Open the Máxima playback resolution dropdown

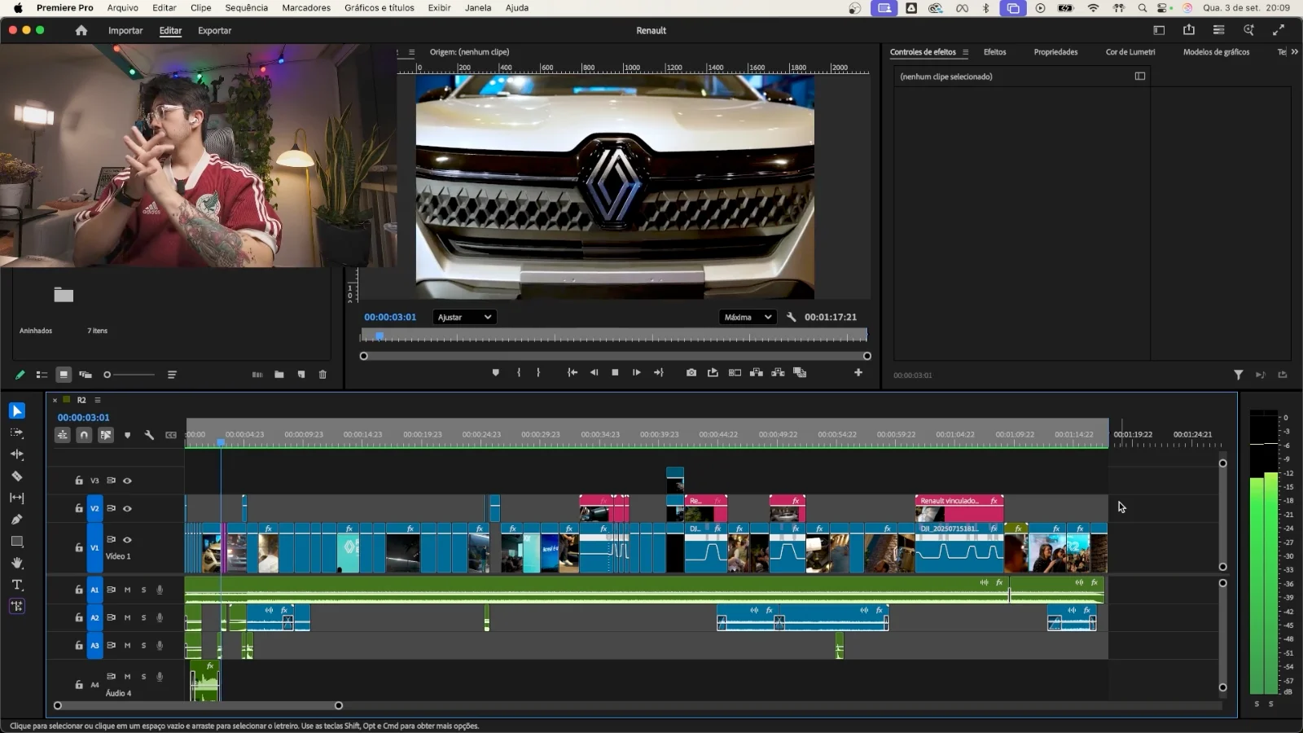[748, 317]
